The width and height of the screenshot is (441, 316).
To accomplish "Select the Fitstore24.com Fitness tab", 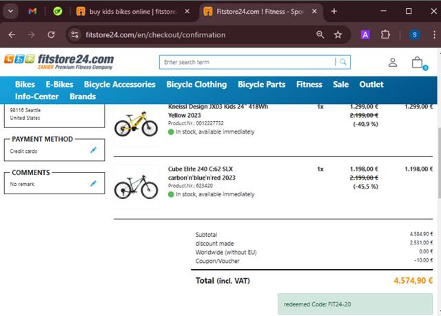I will 259,12.
